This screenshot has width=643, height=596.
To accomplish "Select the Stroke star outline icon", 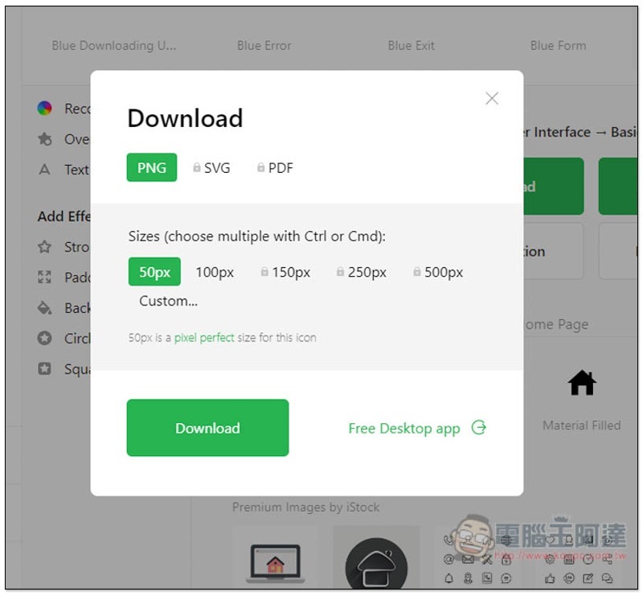I will [44, 247].
